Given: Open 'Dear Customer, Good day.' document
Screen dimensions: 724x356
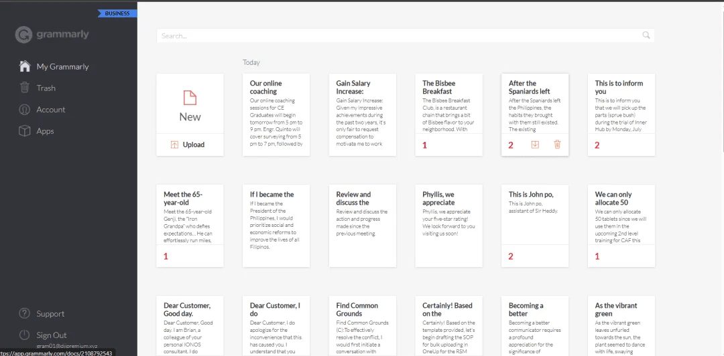Looking at the screenshot, I should coord(190,326).
